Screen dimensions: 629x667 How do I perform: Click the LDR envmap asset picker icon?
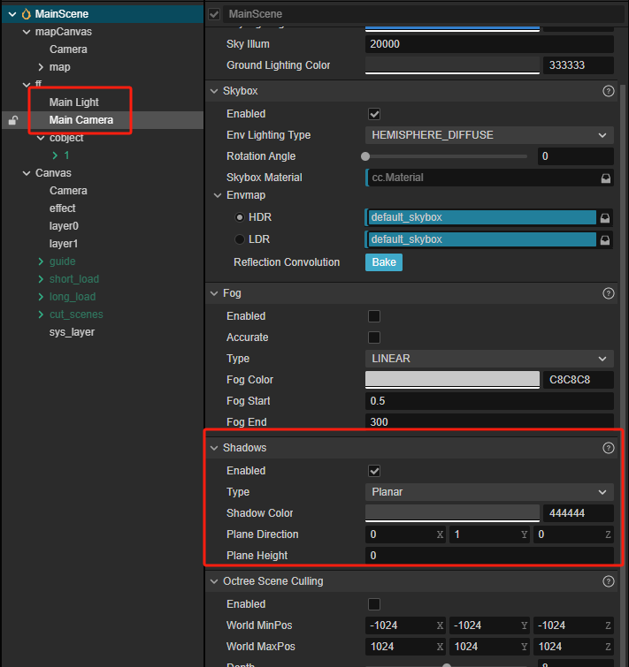605,240
